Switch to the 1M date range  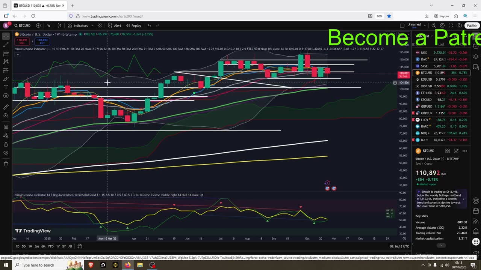click(30, 246)
